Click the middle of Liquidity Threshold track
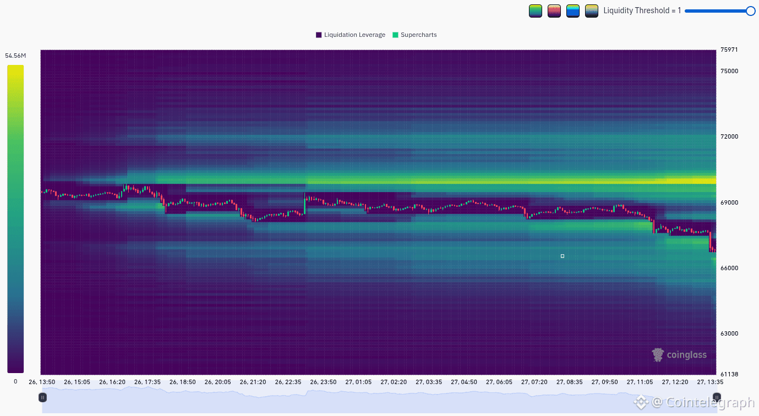 click(x=717, y=11)
